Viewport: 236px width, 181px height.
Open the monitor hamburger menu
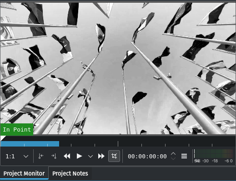184,156
